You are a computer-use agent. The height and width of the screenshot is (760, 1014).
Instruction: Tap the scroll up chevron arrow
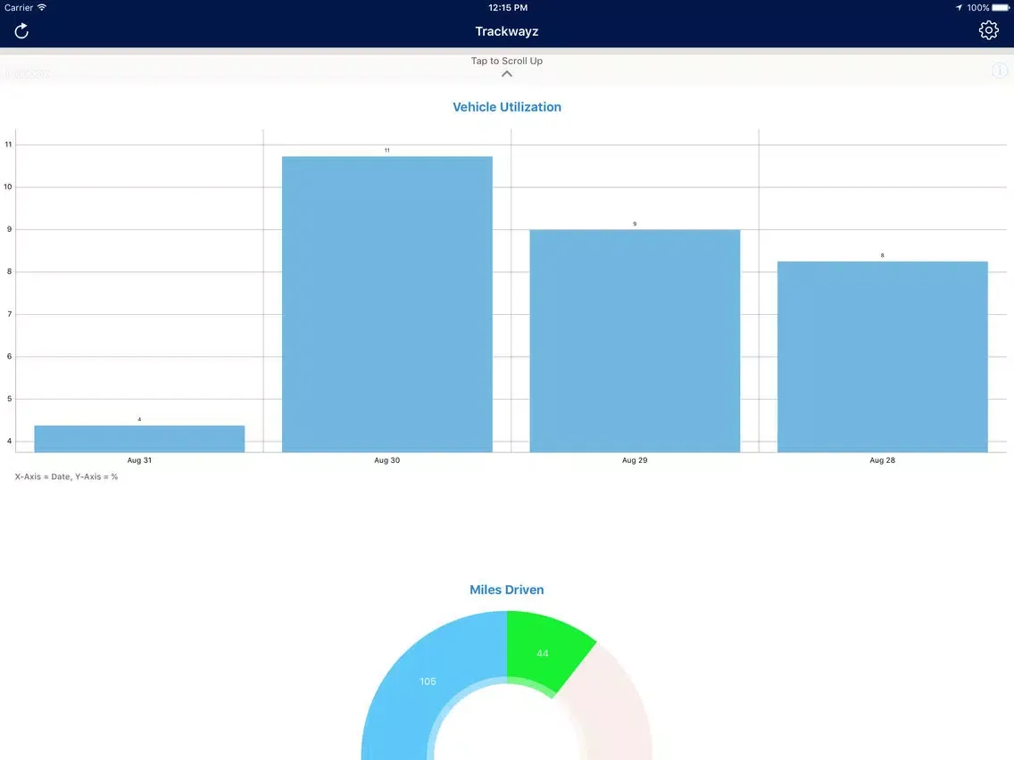(507, 74)
